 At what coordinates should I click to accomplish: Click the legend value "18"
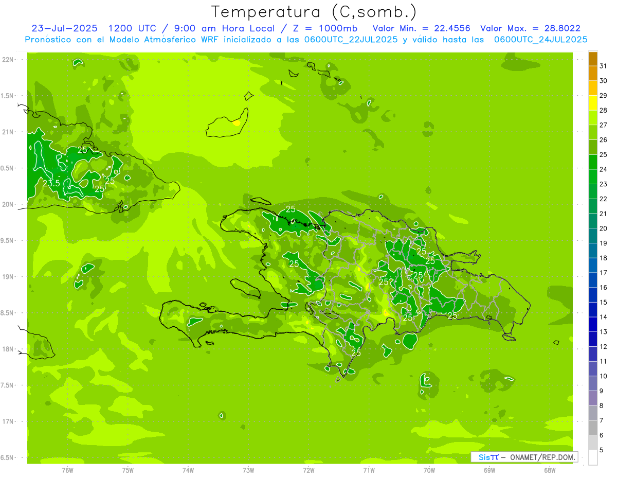pyautogui.click(x=604, y=258)
